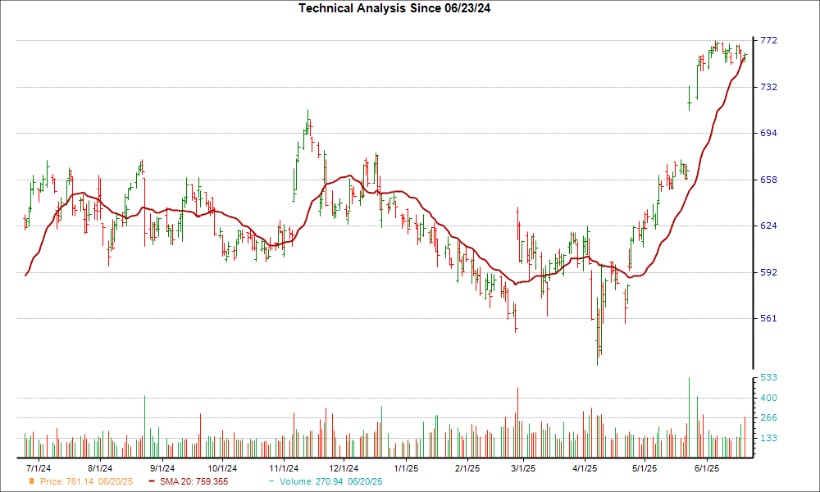The width and height of the screenshot is (820, 492).
Task: Click the 11/1/24 date label
Action: (284, 468)
